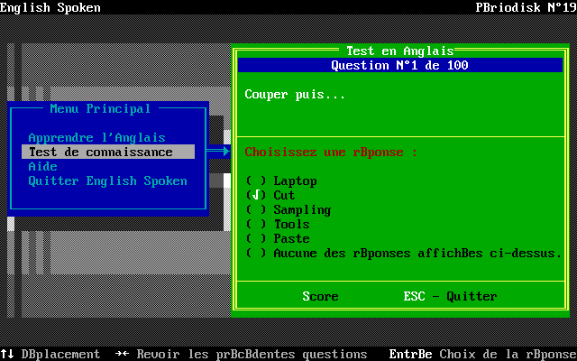
Task: Open 'Apprendre l'Anglais' in main menu
Action: 97,138
